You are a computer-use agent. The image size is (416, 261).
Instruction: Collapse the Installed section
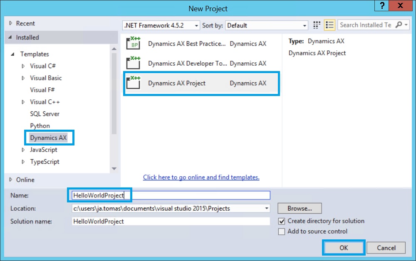[x=10, y=37]
